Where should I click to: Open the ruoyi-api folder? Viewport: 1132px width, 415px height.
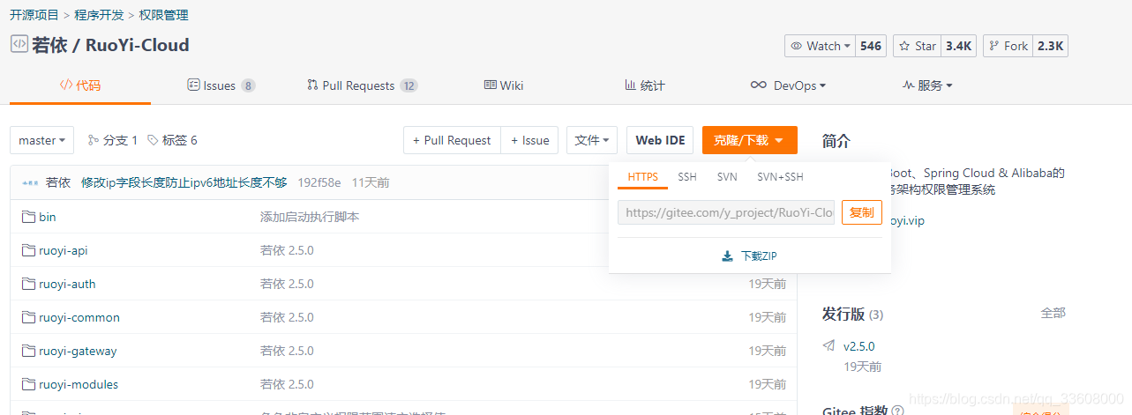tap(64, 250)
